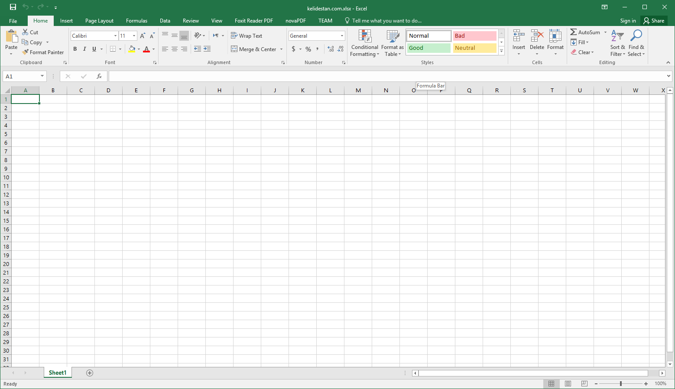Open Find & Select magnifier
The width and height of the screenshot is (675, 389).
click(x=636, y=42)
